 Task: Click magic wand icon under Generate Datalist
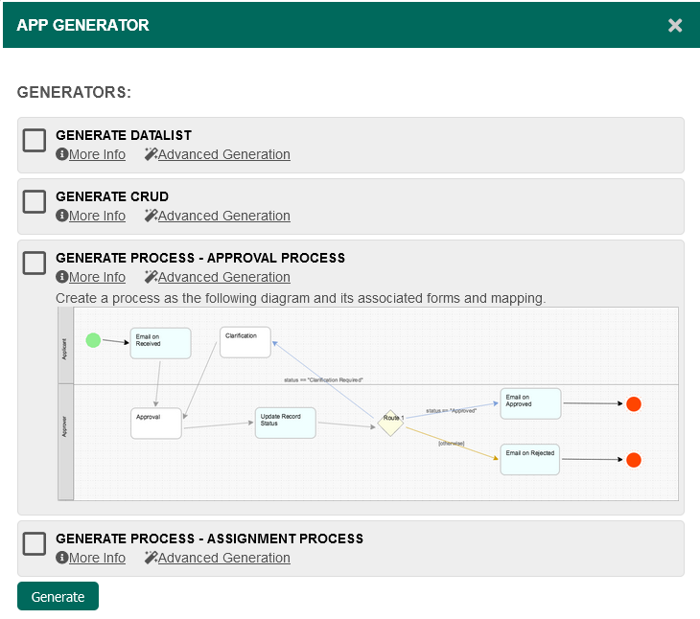tap(151, 154)
